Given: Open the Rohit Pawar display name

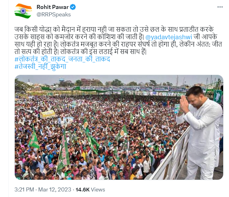Looking at the screenshot, I should click(52, 7).
